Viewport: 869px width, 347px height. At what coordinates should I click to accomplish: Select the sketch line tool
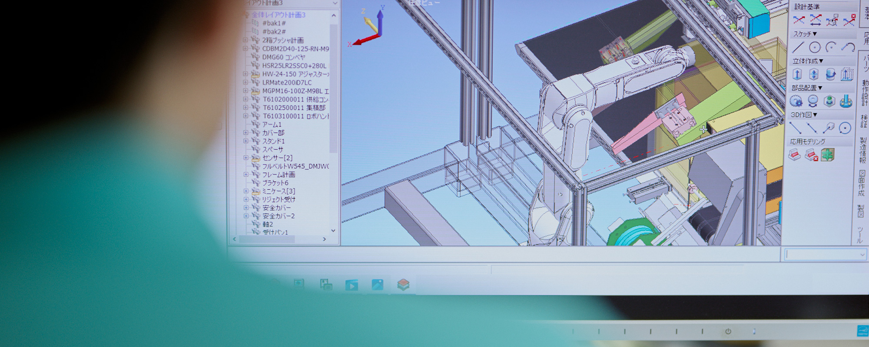(x=798, y=47)
